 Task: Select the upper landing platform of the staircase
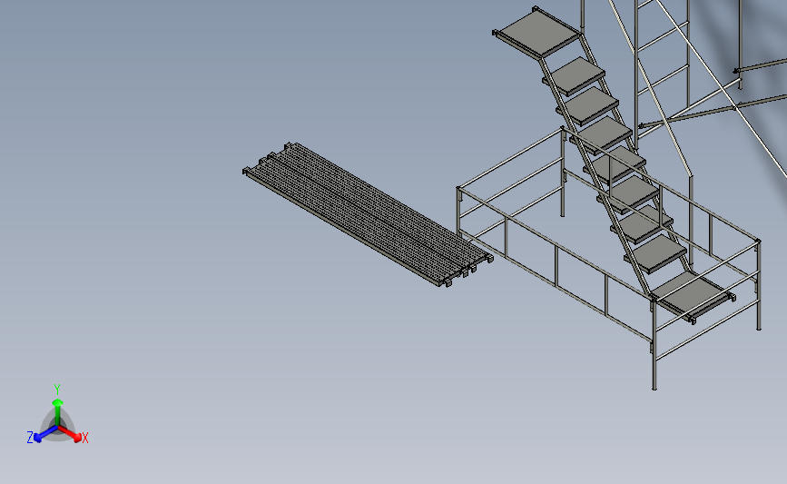tap(538, 33)
